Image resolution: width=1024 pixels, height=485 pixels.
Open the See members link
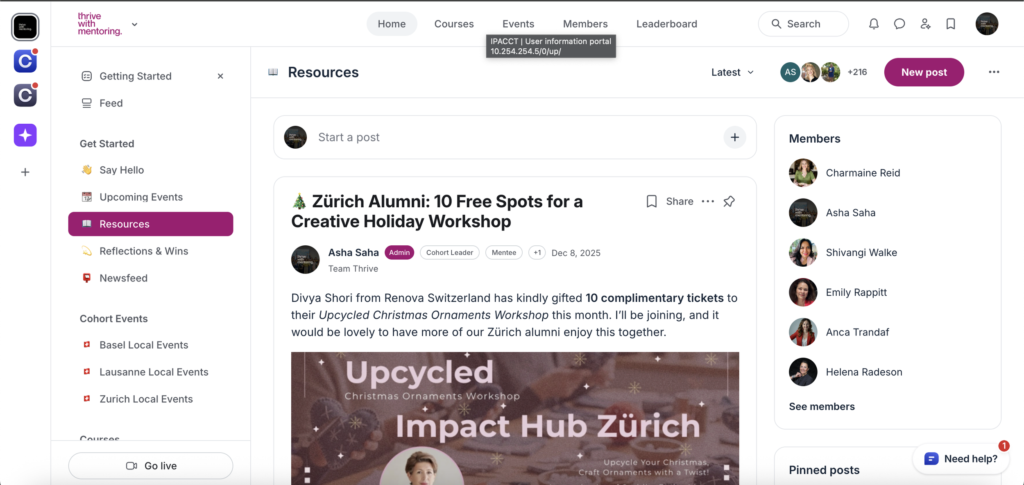[x=822, y=406]
